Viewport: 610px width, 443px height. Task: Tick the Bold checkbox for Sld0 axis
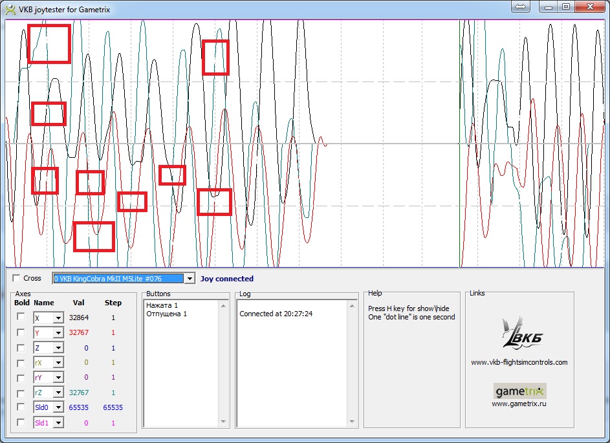[21, 407]
